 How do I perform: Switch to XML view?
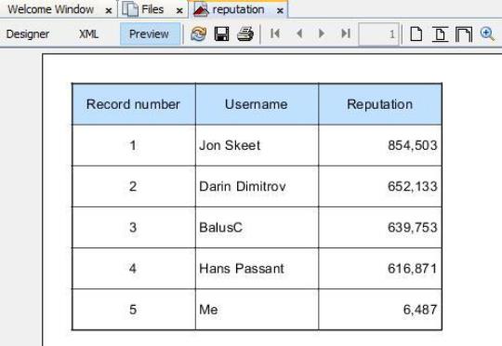[88, 34]
